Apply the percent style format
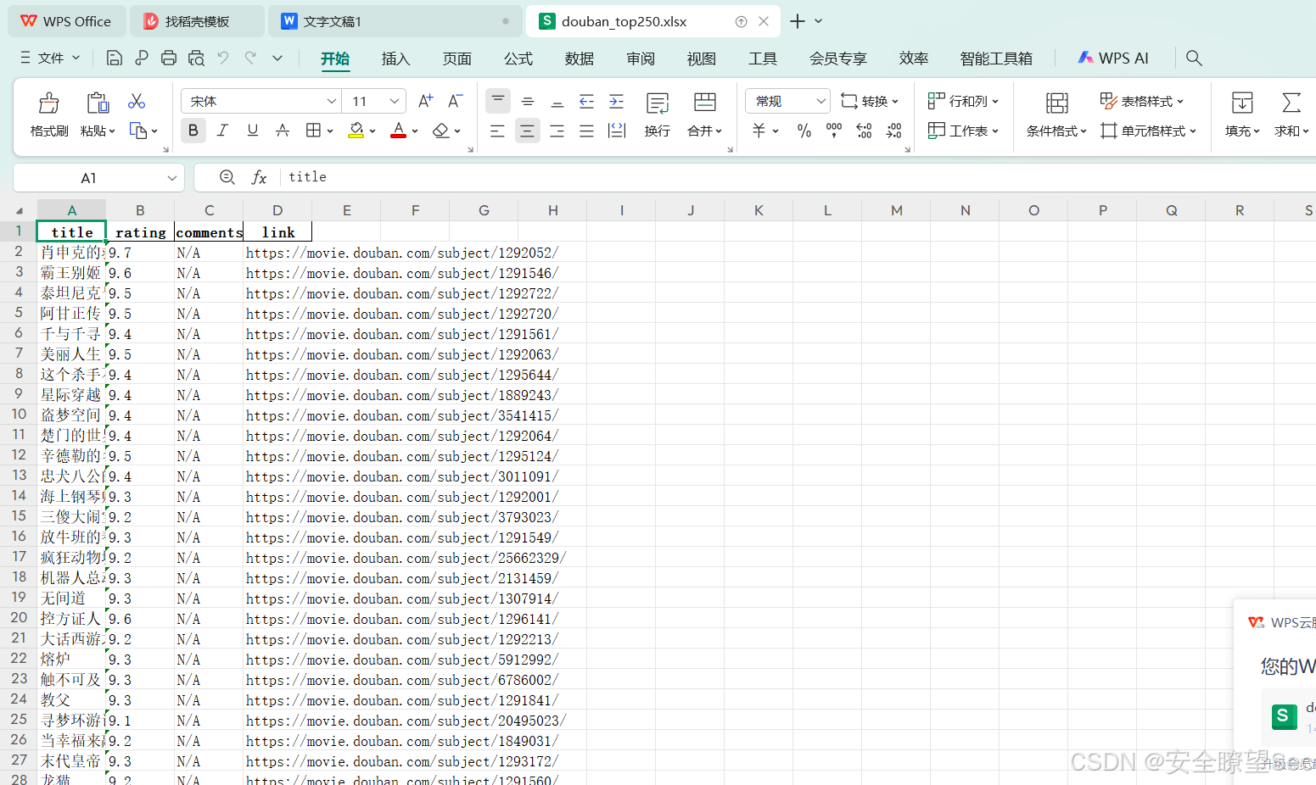Image resolution: width=1316 pixels, height=785 pixels. (804, 131)
